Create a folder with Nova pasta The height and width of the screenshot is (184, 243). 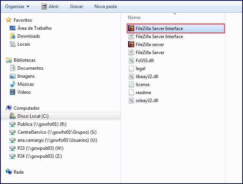105,6
